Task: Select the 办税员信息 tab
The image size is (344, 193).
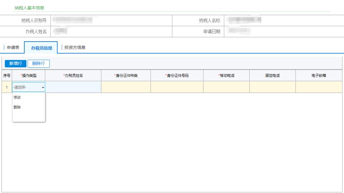Action: [x=41, y=48]
